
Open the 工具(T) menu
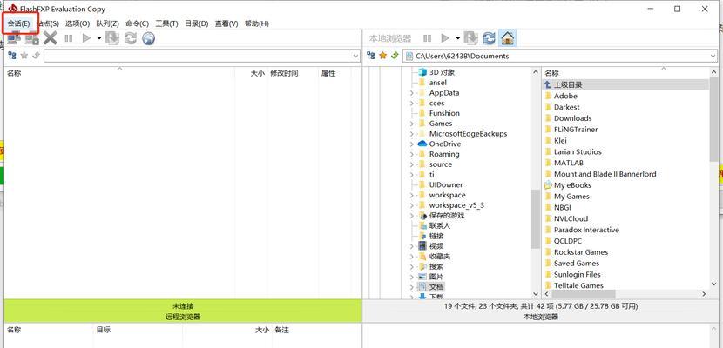click(166, 23)
